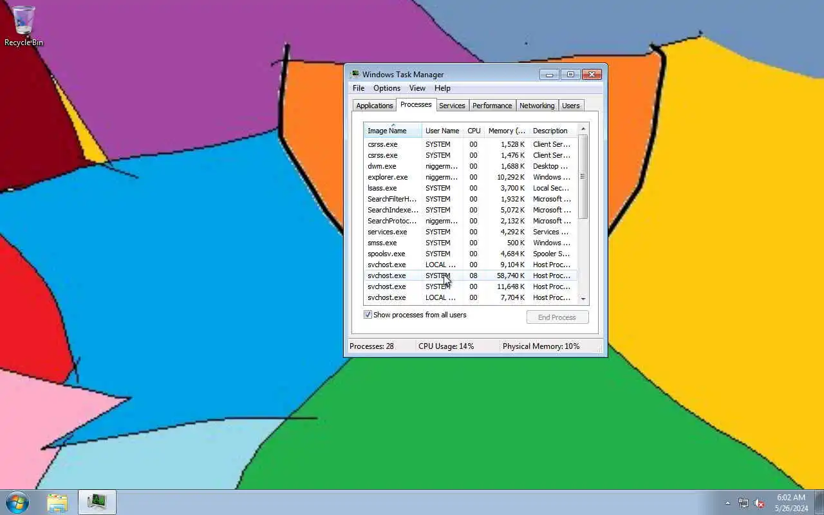Open the Performance tab

coord(492,106)
